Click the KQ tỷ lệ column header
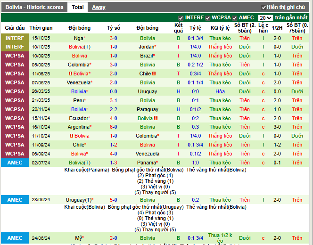The height and width of the screenshot is (245, 313). [x=220, y=28]
